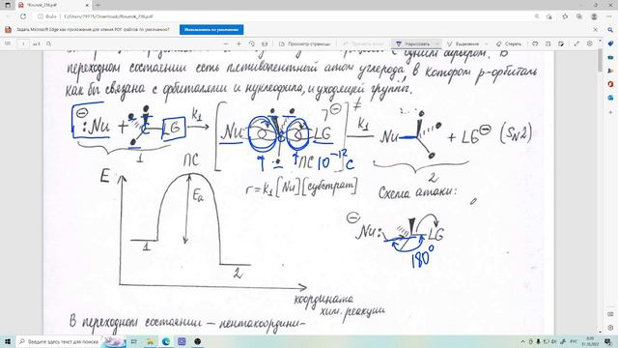Select the Draw (Нарисовать) tool
Image resolution: width=618 pixels, height=348 pixels.
[412, 43]
